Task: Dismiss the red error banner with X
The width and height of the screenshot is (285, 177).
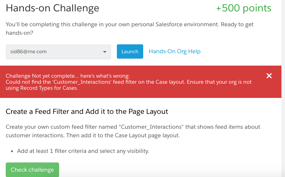Action: (269, 76)
